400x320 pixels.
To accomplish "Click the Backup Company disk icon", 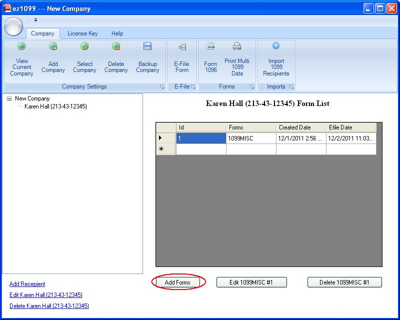I will pos(147,46).
